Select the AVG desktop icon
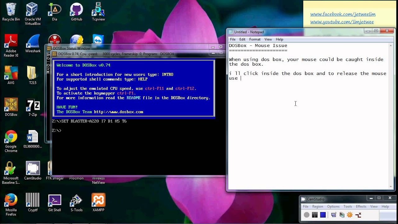Image resolution: width=398 pixels, height=224 pixels. pyautogui.click(x=11, y=75)
